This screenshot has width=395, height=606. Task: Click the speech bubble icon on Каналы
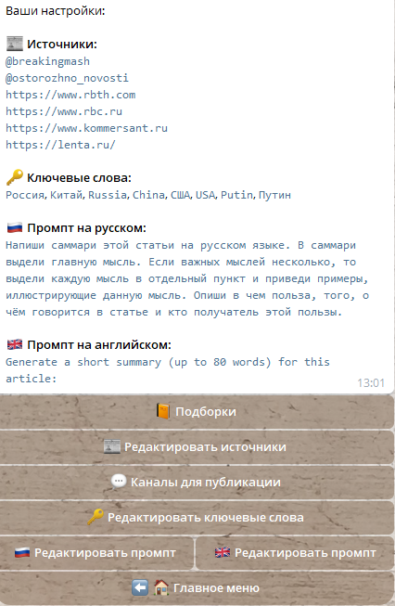pyautogui.click(x=119, y=482)
